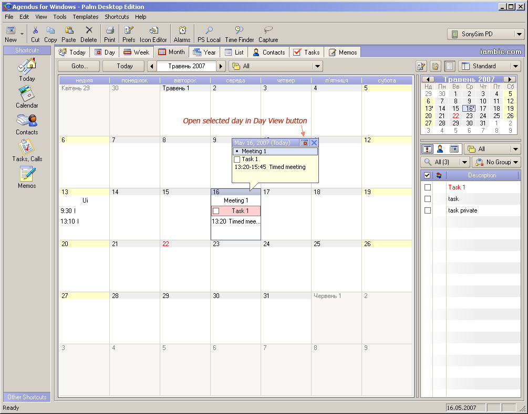Open the Templates menu
The image size is (528, 414).
[86, 17]
